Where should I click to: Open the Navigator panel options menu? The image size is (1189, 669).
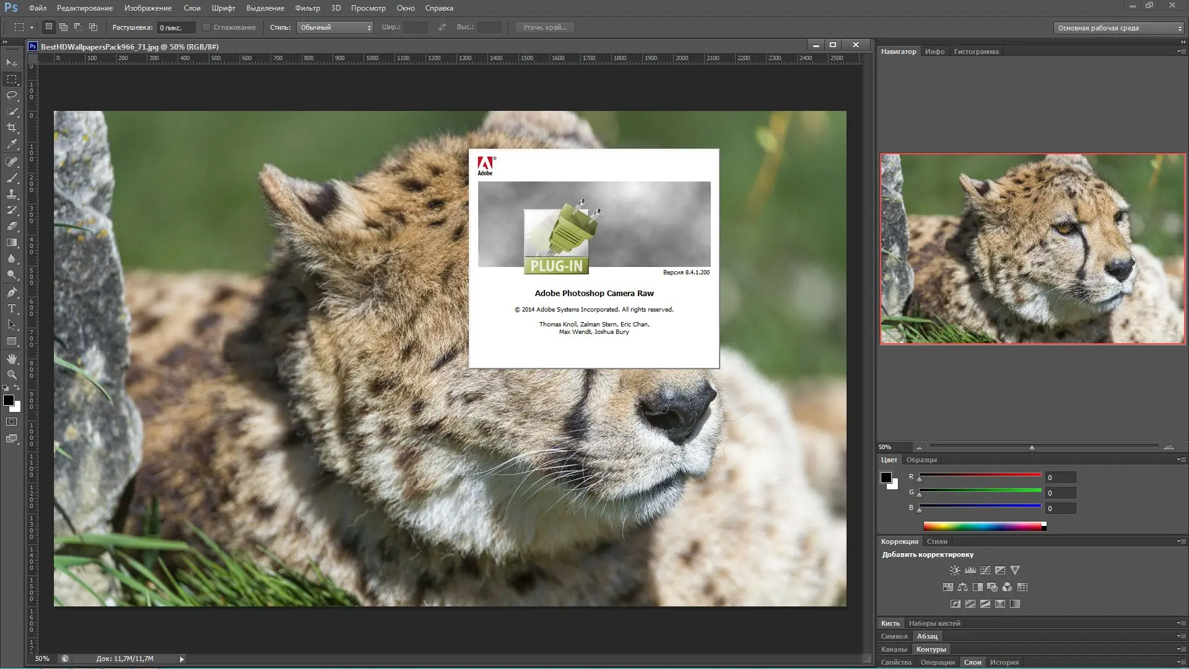(x=1180, y=51)
